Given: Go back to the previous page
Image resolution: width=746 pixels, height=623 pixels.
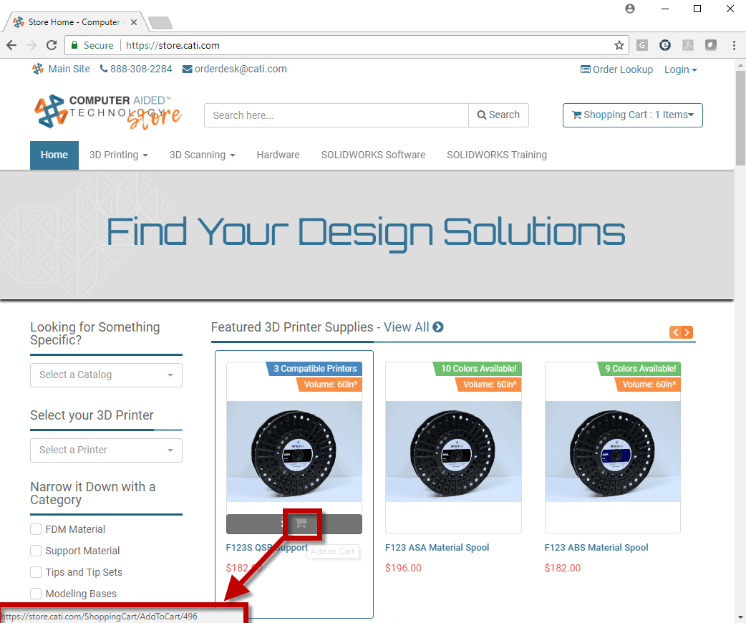Looking at the screenshot, I should click(11, 45).
